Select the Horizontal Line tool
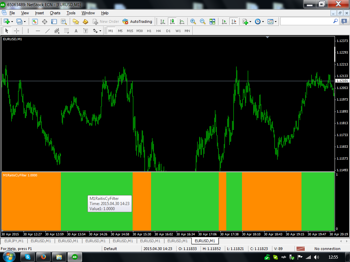This screenshot has height=262, width=350. (x=38, y=31)
